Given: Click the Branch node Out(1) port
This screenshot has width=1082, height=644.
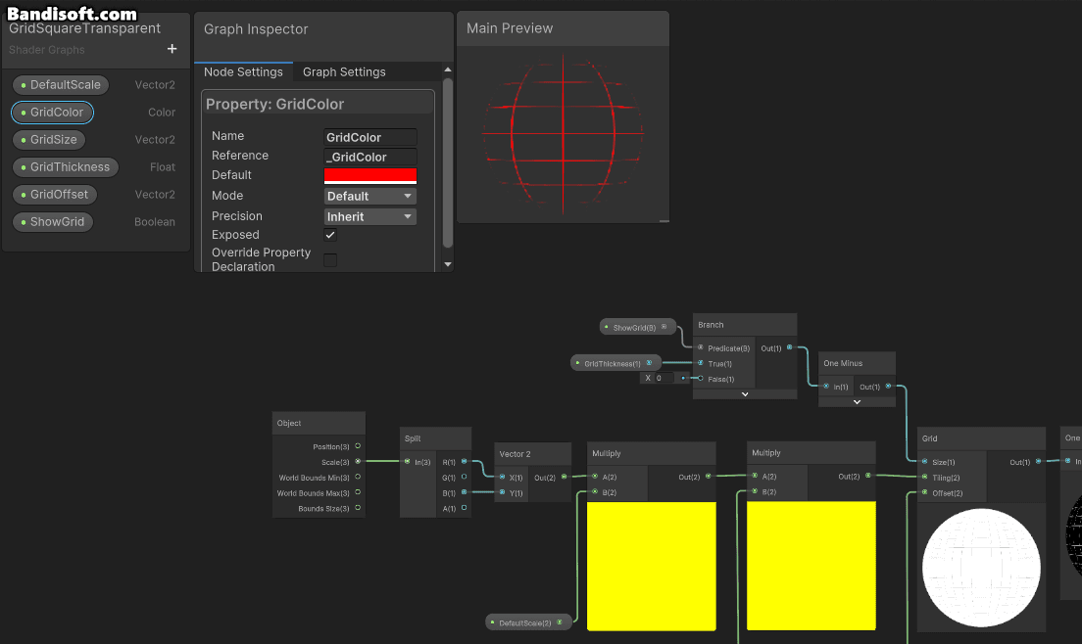Looking at the screenshot, I should 789,347.
